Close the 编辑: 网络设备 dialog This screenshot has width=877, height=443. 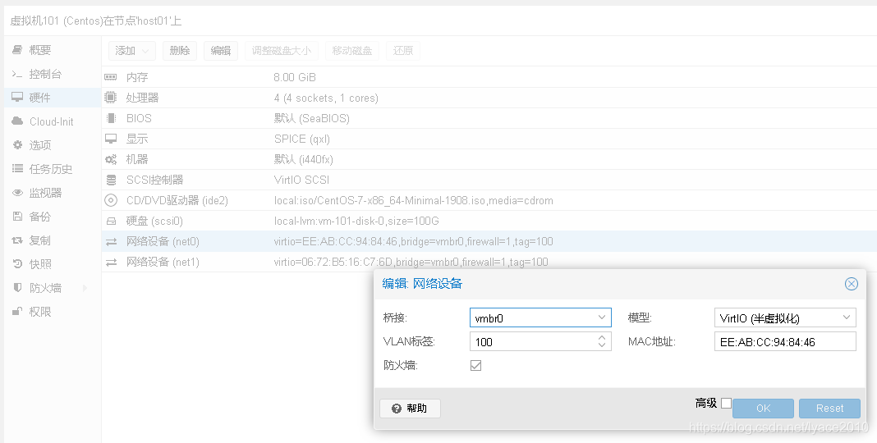[852, 284]
